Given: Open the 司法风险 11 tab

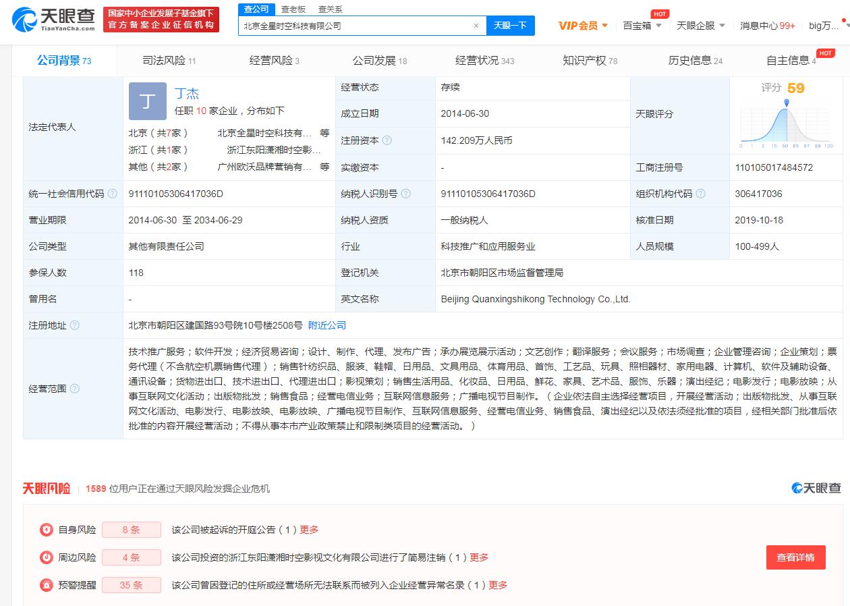Looking at the screenshot, I should tap(169, 61).
